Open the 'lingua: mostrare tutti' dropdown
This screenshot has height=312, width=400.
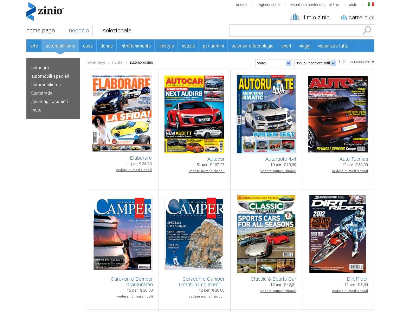point(315,63)
